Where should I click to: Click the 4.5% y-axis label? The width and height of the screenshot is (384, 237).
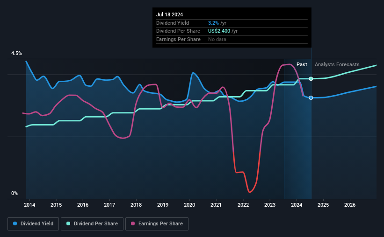coord(16,54)
